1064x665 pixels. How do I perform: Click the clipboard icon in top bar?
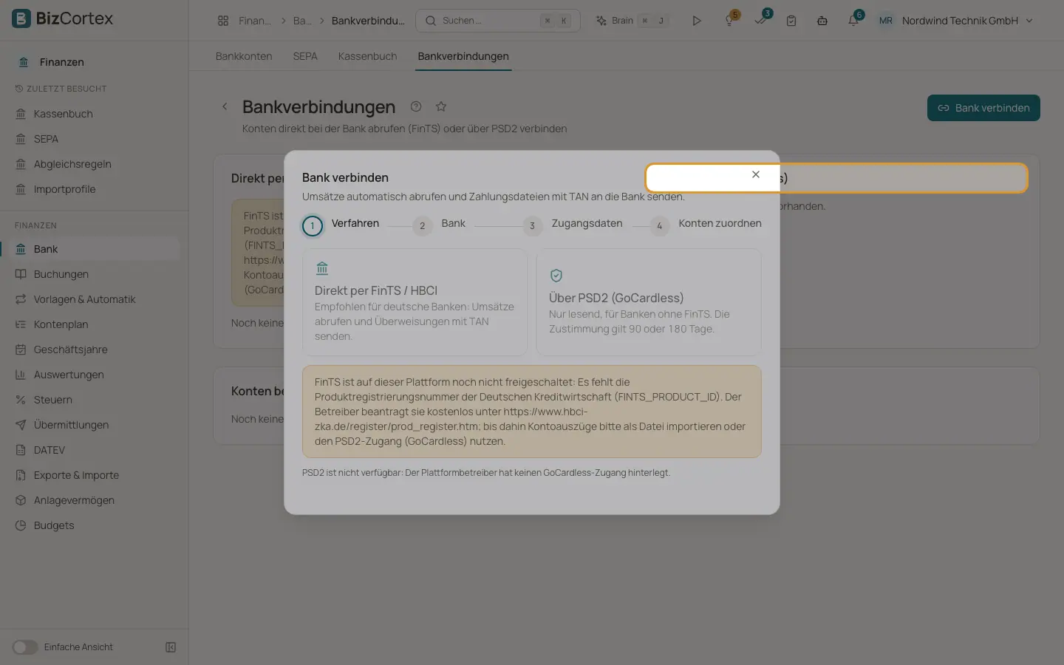point(791,21)
